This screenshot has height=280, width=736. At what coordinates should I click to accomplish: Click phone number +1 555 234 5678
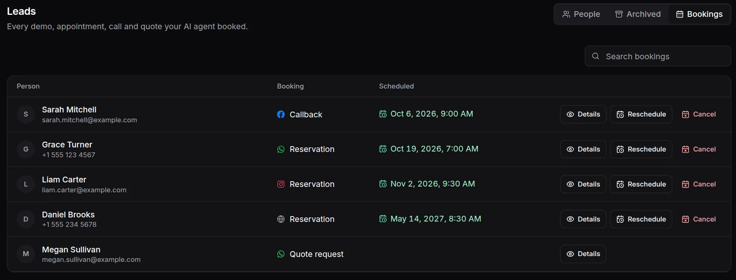click(x=69, y=224)
